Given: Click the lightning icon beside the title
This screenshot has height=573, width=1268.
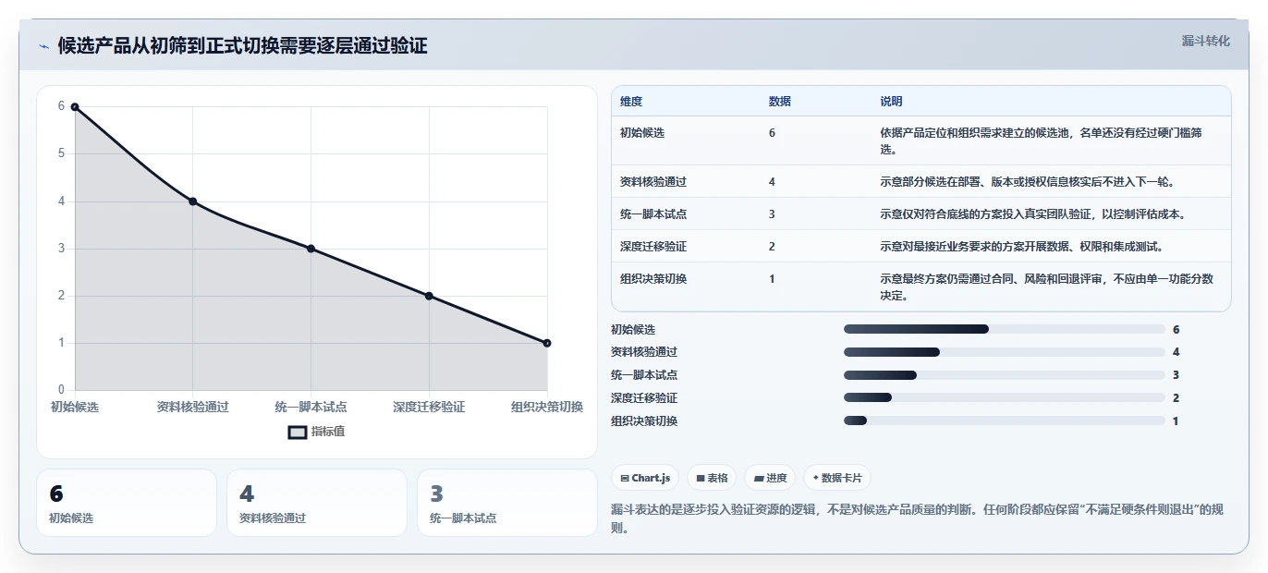Looking at the screenshot, I should click(x=43, y=46).
